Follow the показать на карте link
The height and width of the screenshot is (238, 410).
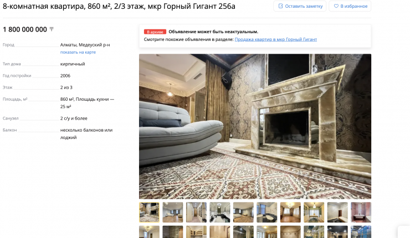pyautogui.click(x=78, y=52)
